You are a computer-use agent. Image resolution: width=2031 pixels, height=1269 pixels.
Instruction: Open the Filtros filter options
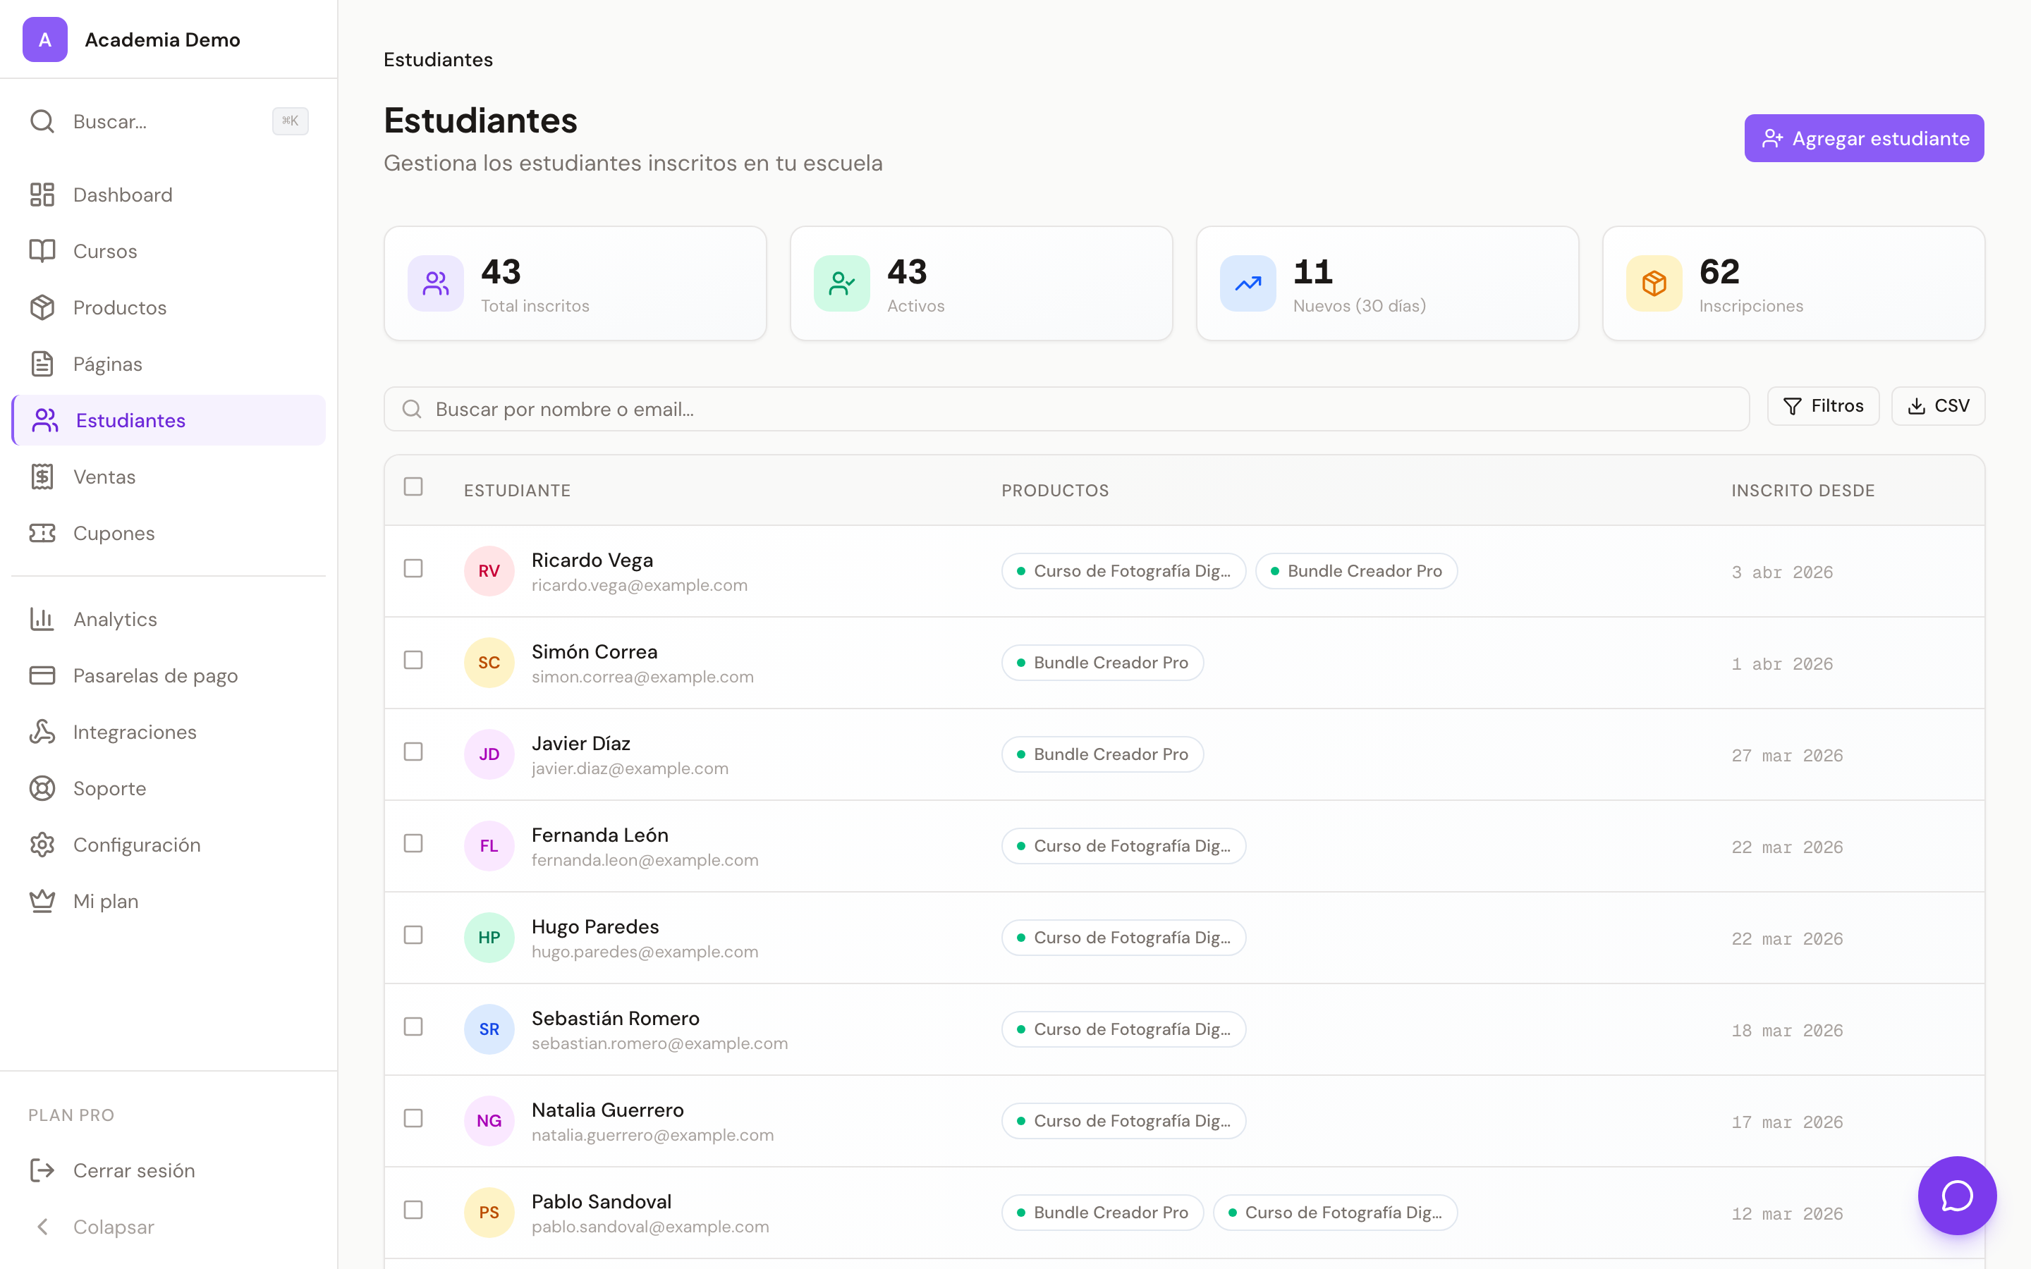tap(1823, 406)
